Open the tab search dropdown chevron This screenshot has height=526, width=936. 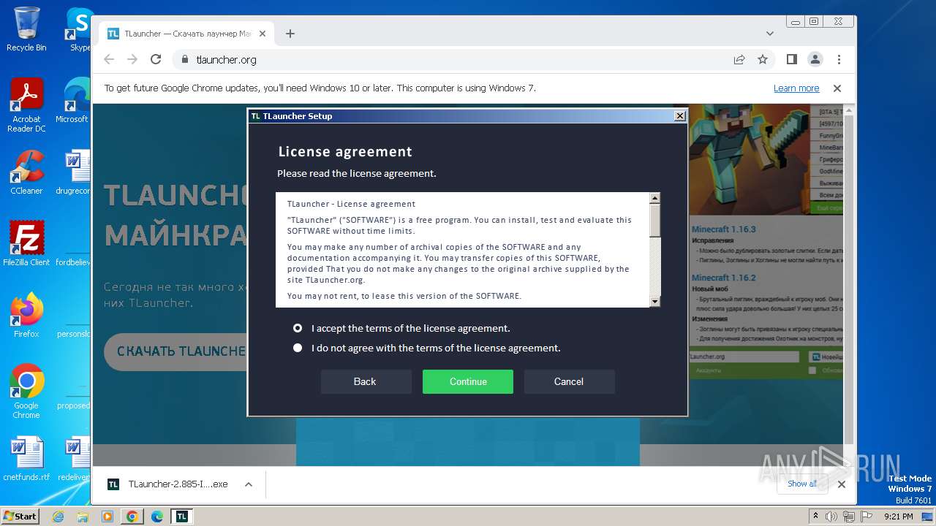click(x=770, y=34)
